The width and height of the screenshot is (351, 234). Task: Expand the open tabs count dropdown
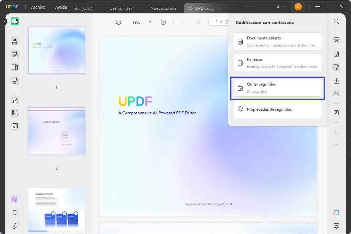pos(281,7)
